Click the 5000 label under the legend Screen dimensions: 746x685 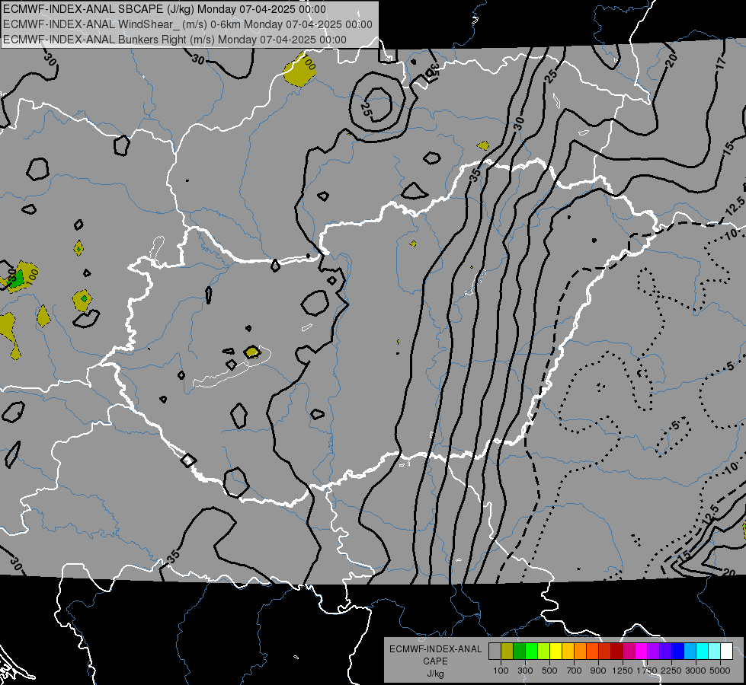coord(720,671)
